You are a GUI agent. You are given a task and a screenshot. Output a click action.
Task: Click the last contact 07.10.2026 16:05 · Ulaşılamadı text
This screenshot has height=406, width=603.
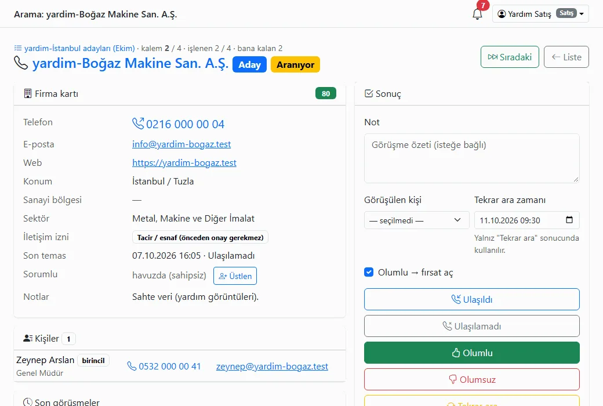tap(194, 256)
